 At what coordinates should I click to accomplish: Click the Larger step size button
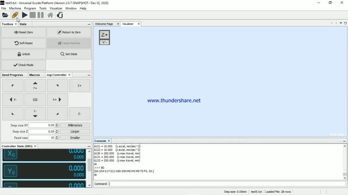(75, 131)
